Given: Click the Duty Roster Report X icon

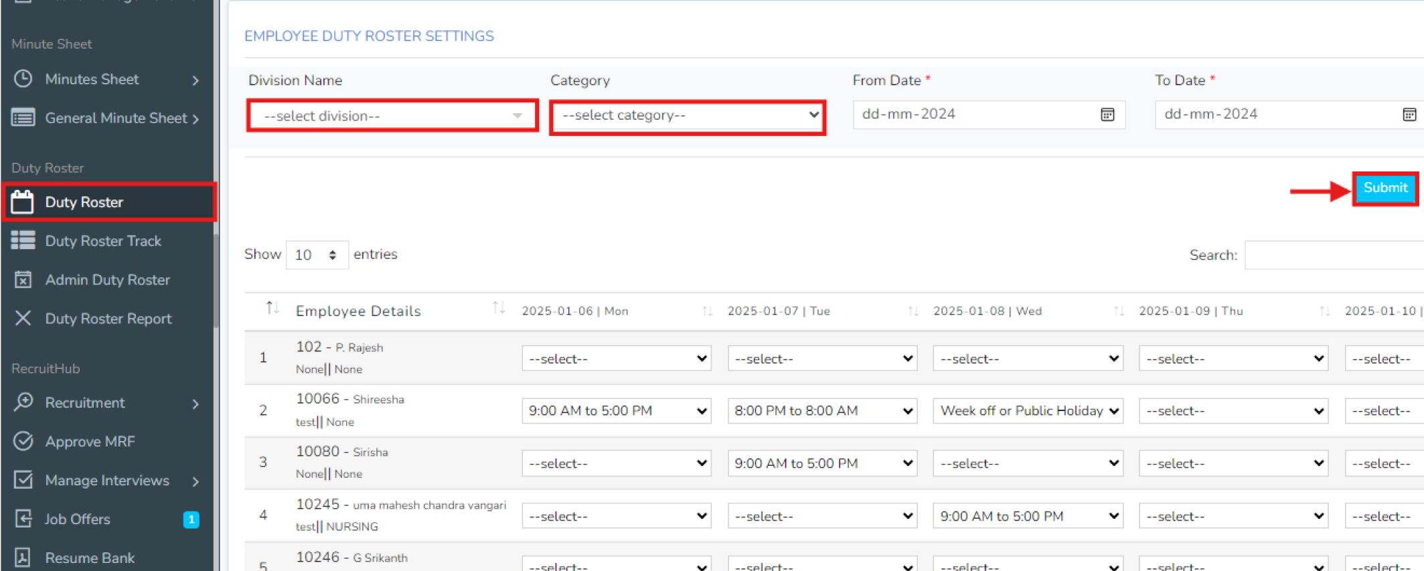Looking at the screenshot, I should 23,318.
